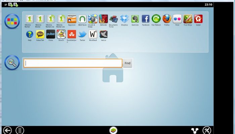Screen dimensions: 235x134
Task: Launch the twicca app
Action: click(x=103, y=34)
